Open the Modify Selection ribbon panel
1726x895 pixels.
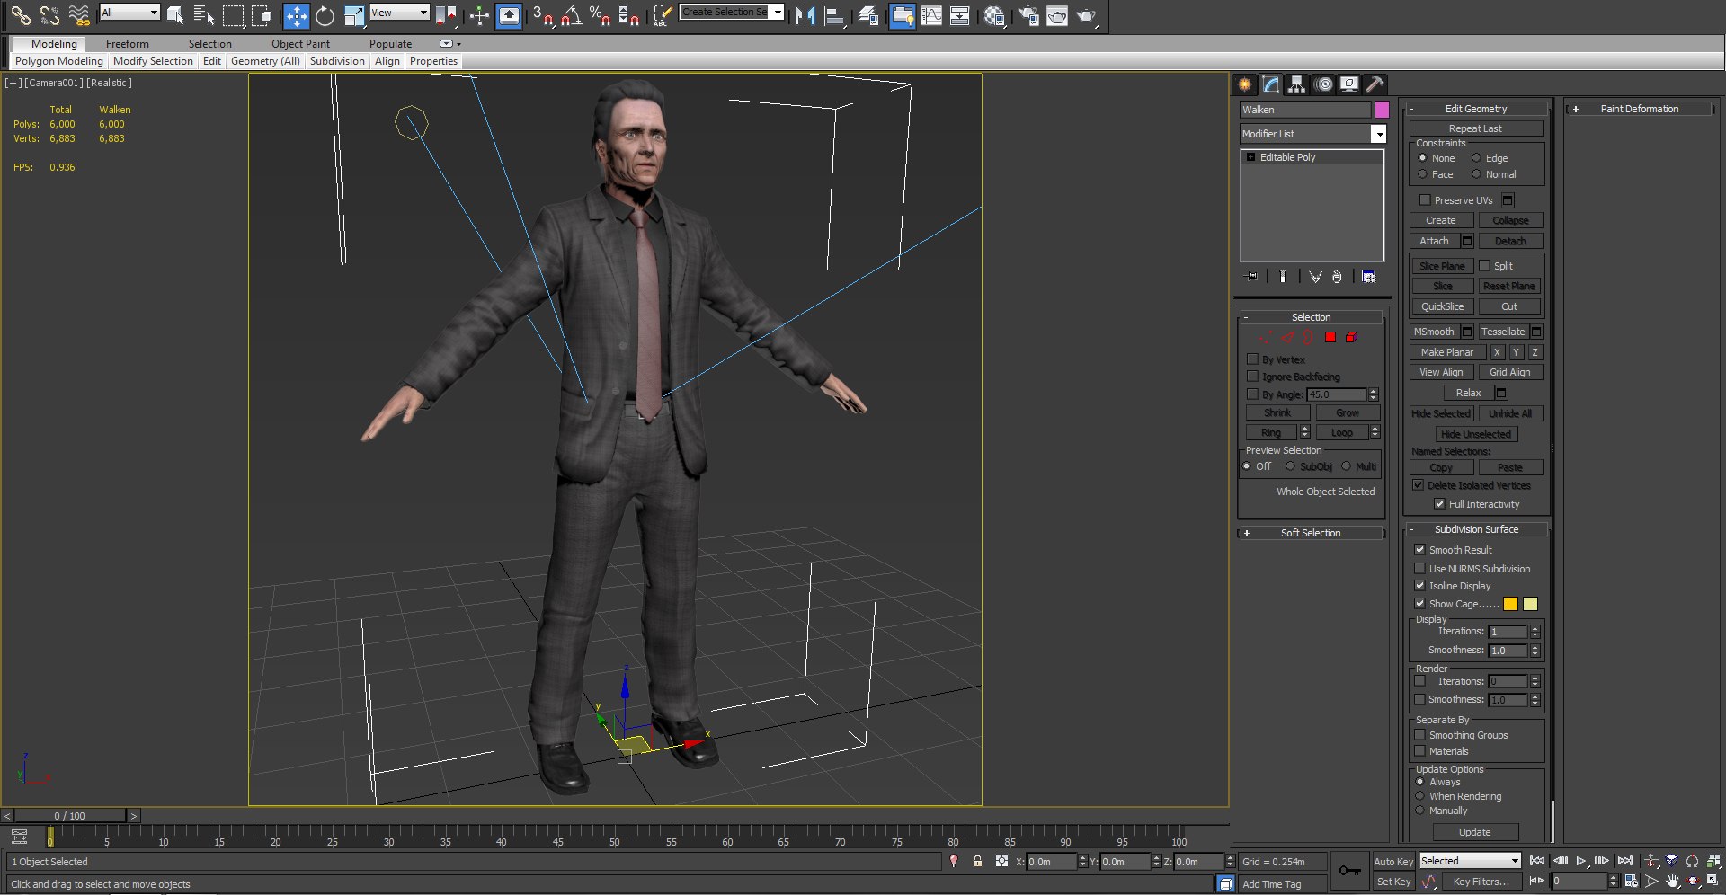tap(153, 61)
